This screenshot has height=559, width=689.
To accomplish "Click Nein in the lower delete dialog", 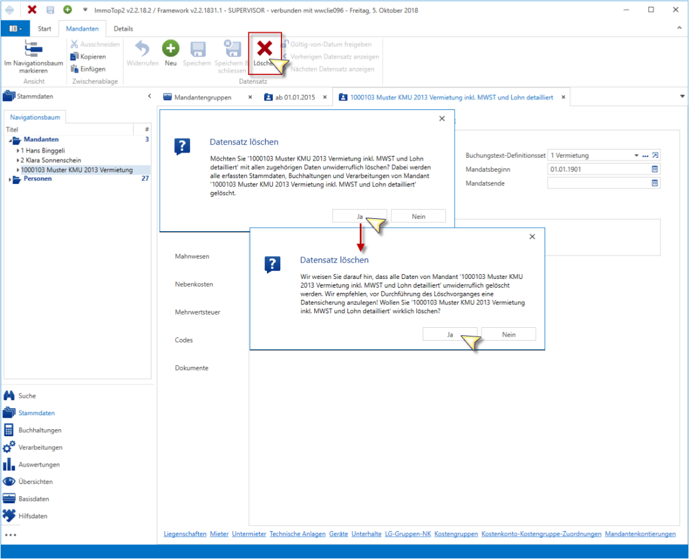I will [x=509, y=334].
